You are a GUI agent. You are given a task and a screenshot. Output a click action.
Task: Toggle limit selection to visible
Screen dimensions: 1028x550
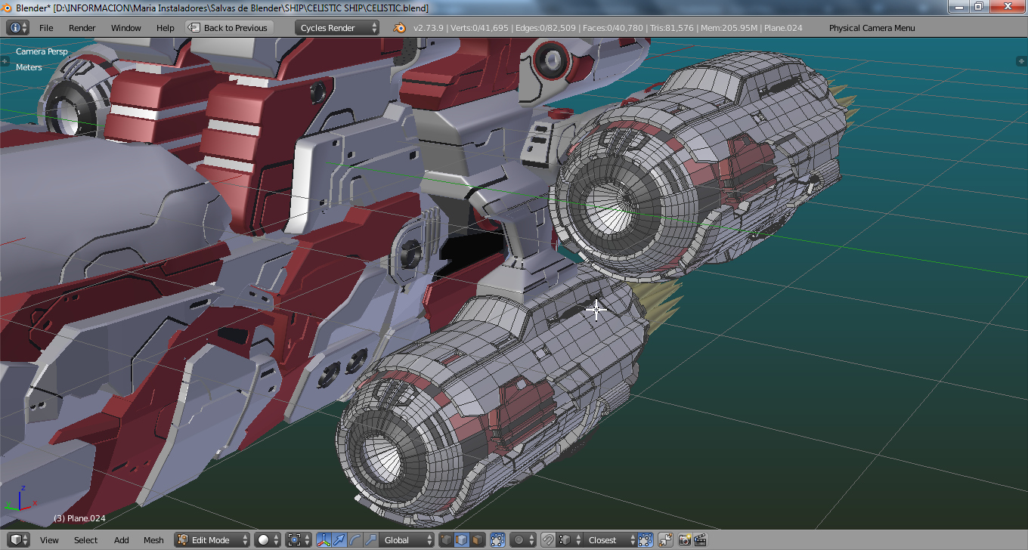pyautogui.click(x=497, y=540)
